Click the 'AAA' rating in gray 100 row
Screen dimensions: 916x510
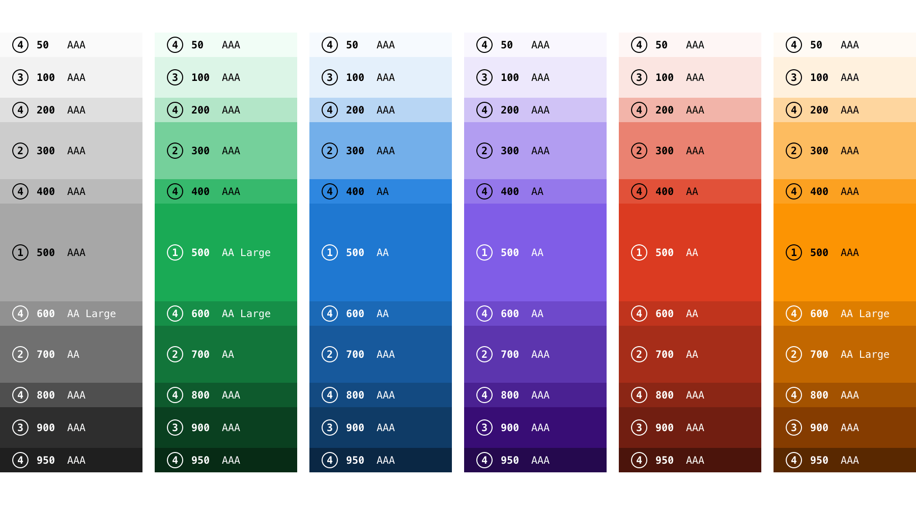coord(76,77)
